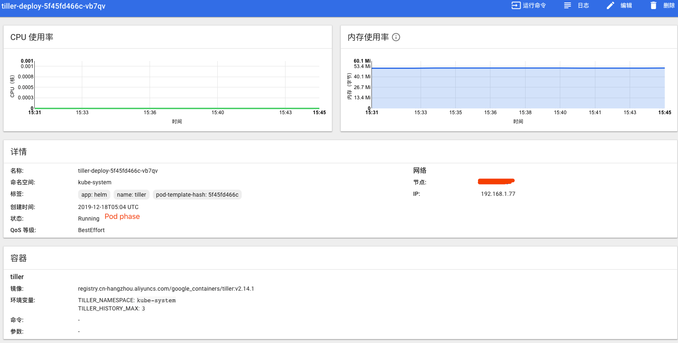This screenshot has width=678, height=343.
Task: Click the 环境变量 label
Action: pyautogui.click(x=23, y=300)
